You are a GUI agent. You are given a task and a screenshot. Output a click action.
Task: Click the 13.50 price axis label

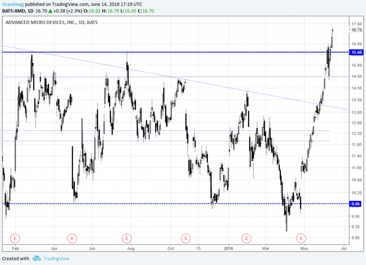[x=356, y=100]
